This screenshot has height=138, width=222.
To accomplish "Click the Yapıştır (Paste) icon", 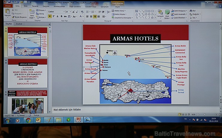I will (7, 11).
